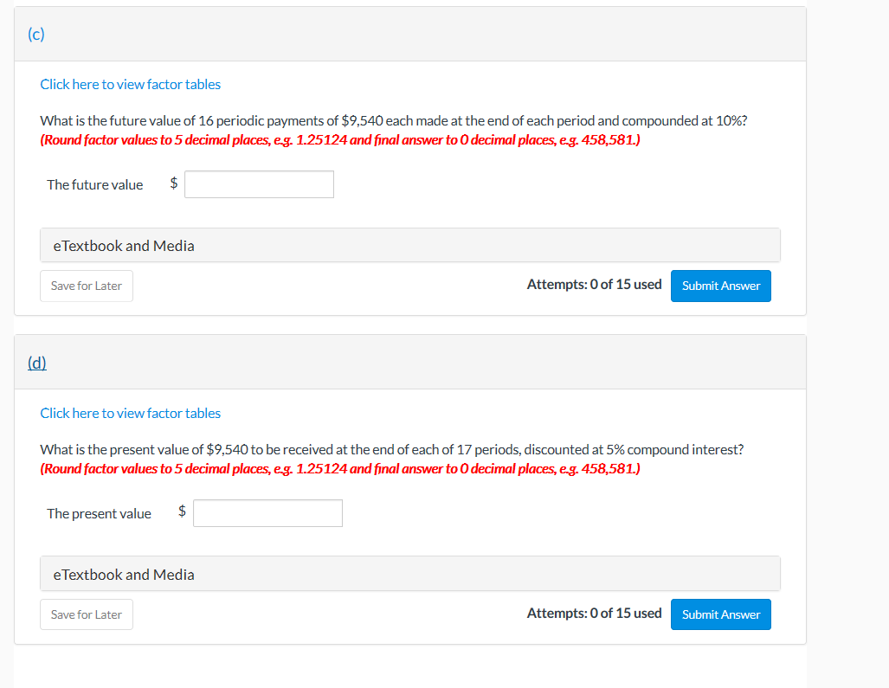Open factor tables link in part (d)
The image size is (889, 688).
(x=131, y=413)
